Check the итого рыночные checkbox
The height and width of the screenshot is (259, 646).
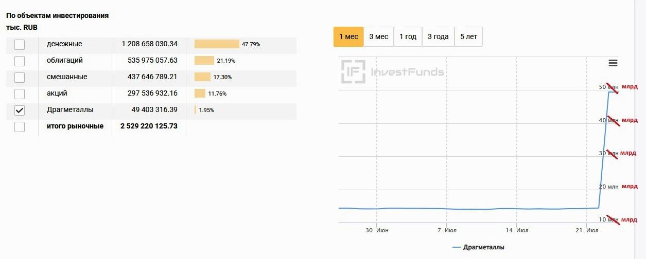click(20, 127)
